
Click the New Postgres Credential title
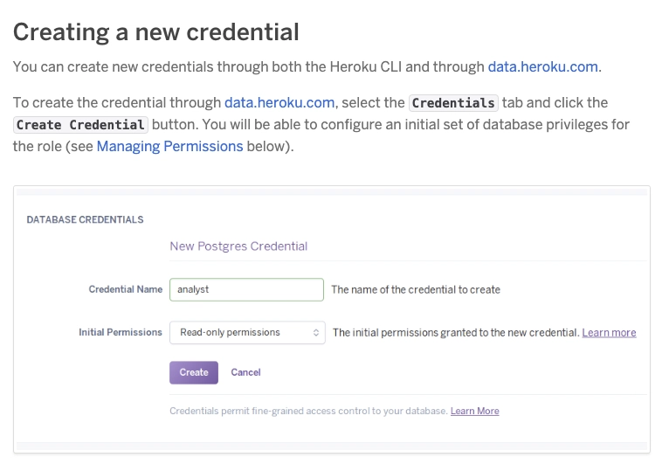click(x=238, y=246)
